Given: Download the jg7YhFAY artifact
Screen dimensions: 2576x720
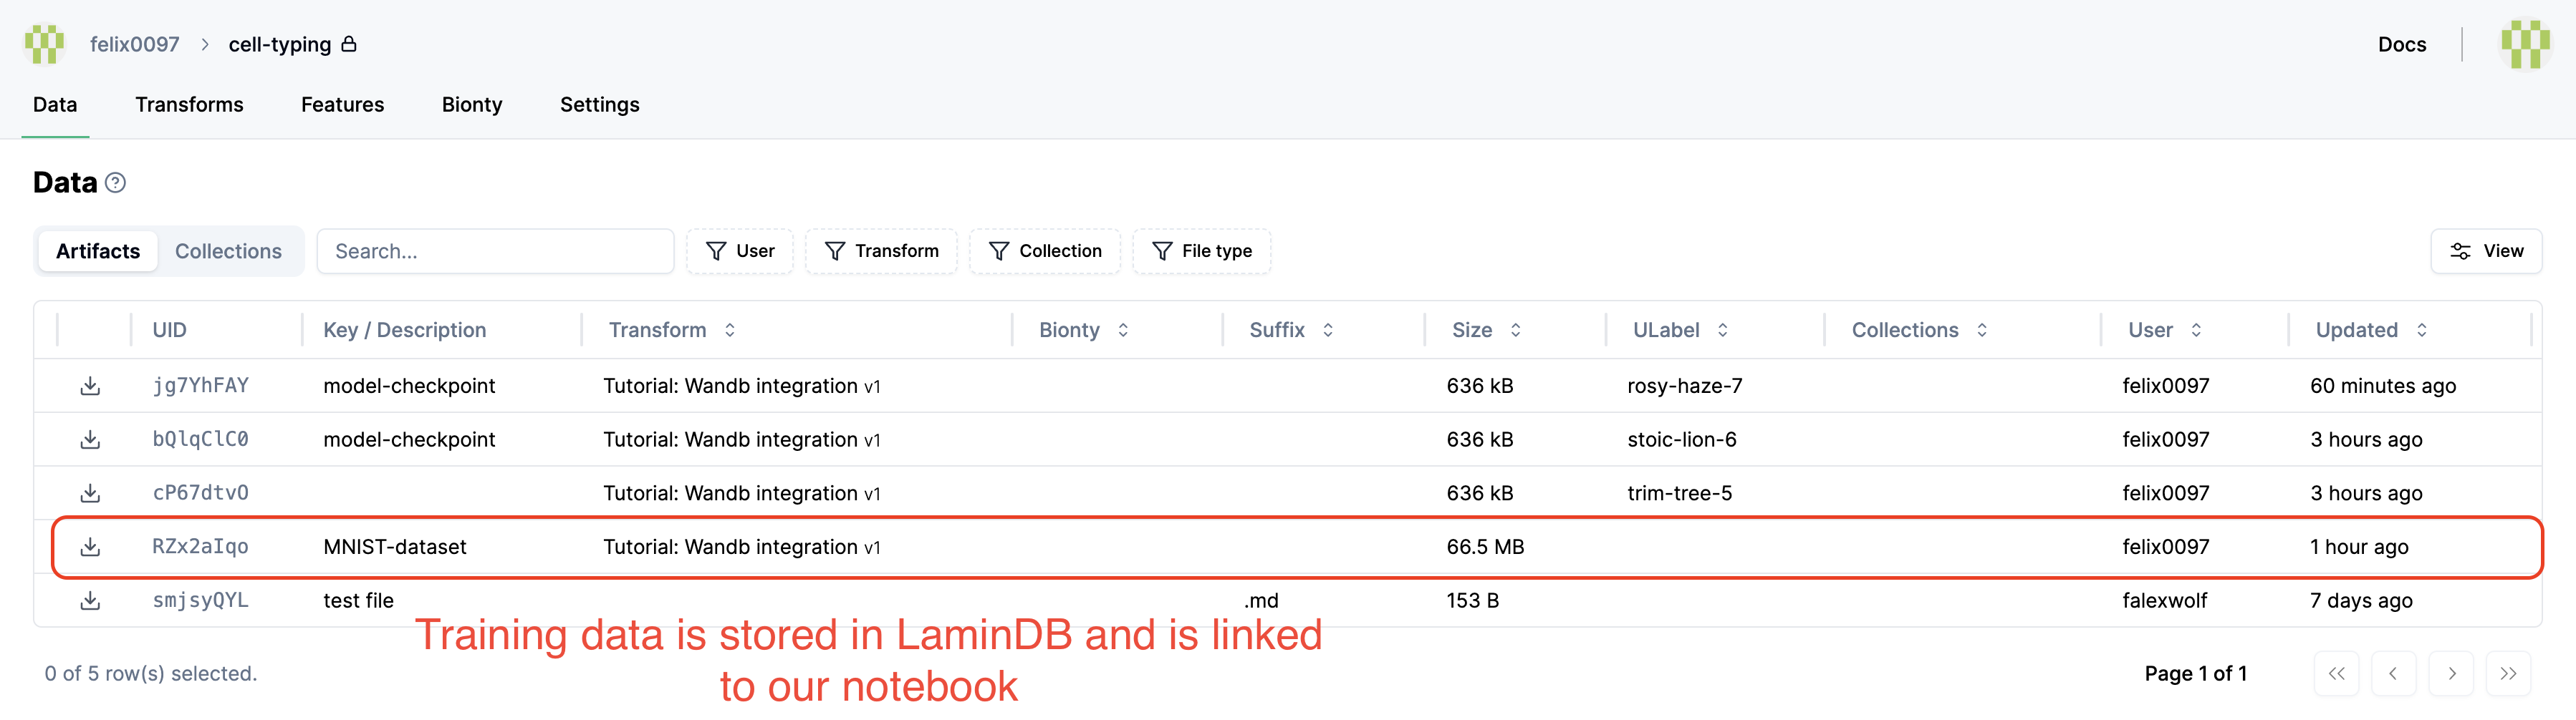Looking at the screenshot, I should click(x=90, y=386).
